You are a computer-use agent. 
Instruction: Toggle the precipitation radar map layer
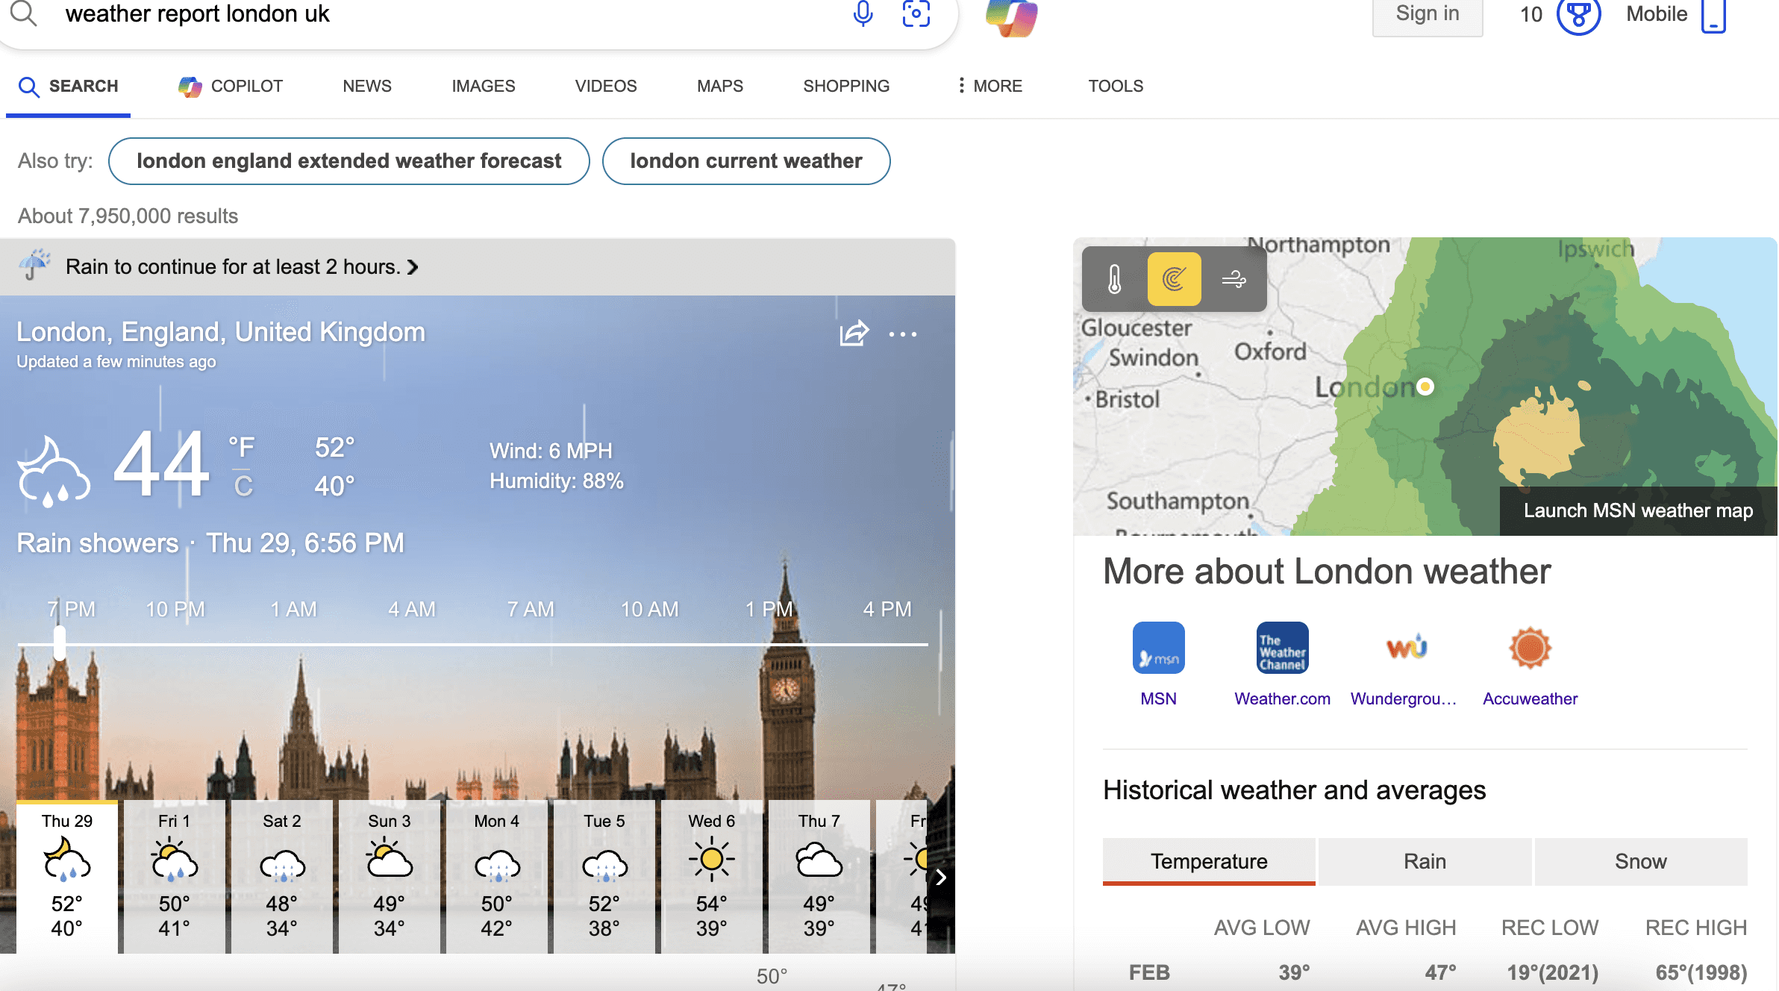point(1174,279)
